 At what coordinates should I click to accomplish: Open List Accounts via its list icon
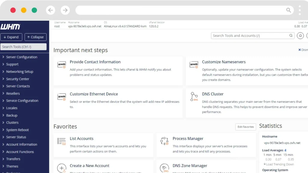(x=61, y=141)
